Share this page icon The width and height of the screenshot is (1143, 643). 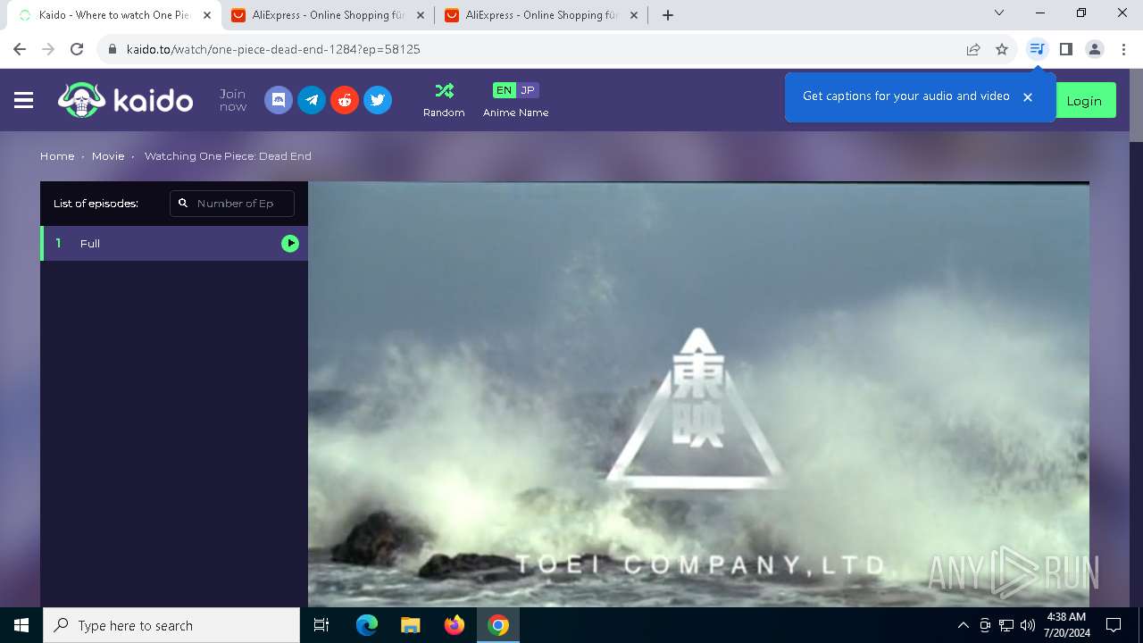973,49
